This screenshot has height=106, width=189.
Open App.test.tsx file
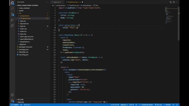click(x=24, y=24)
